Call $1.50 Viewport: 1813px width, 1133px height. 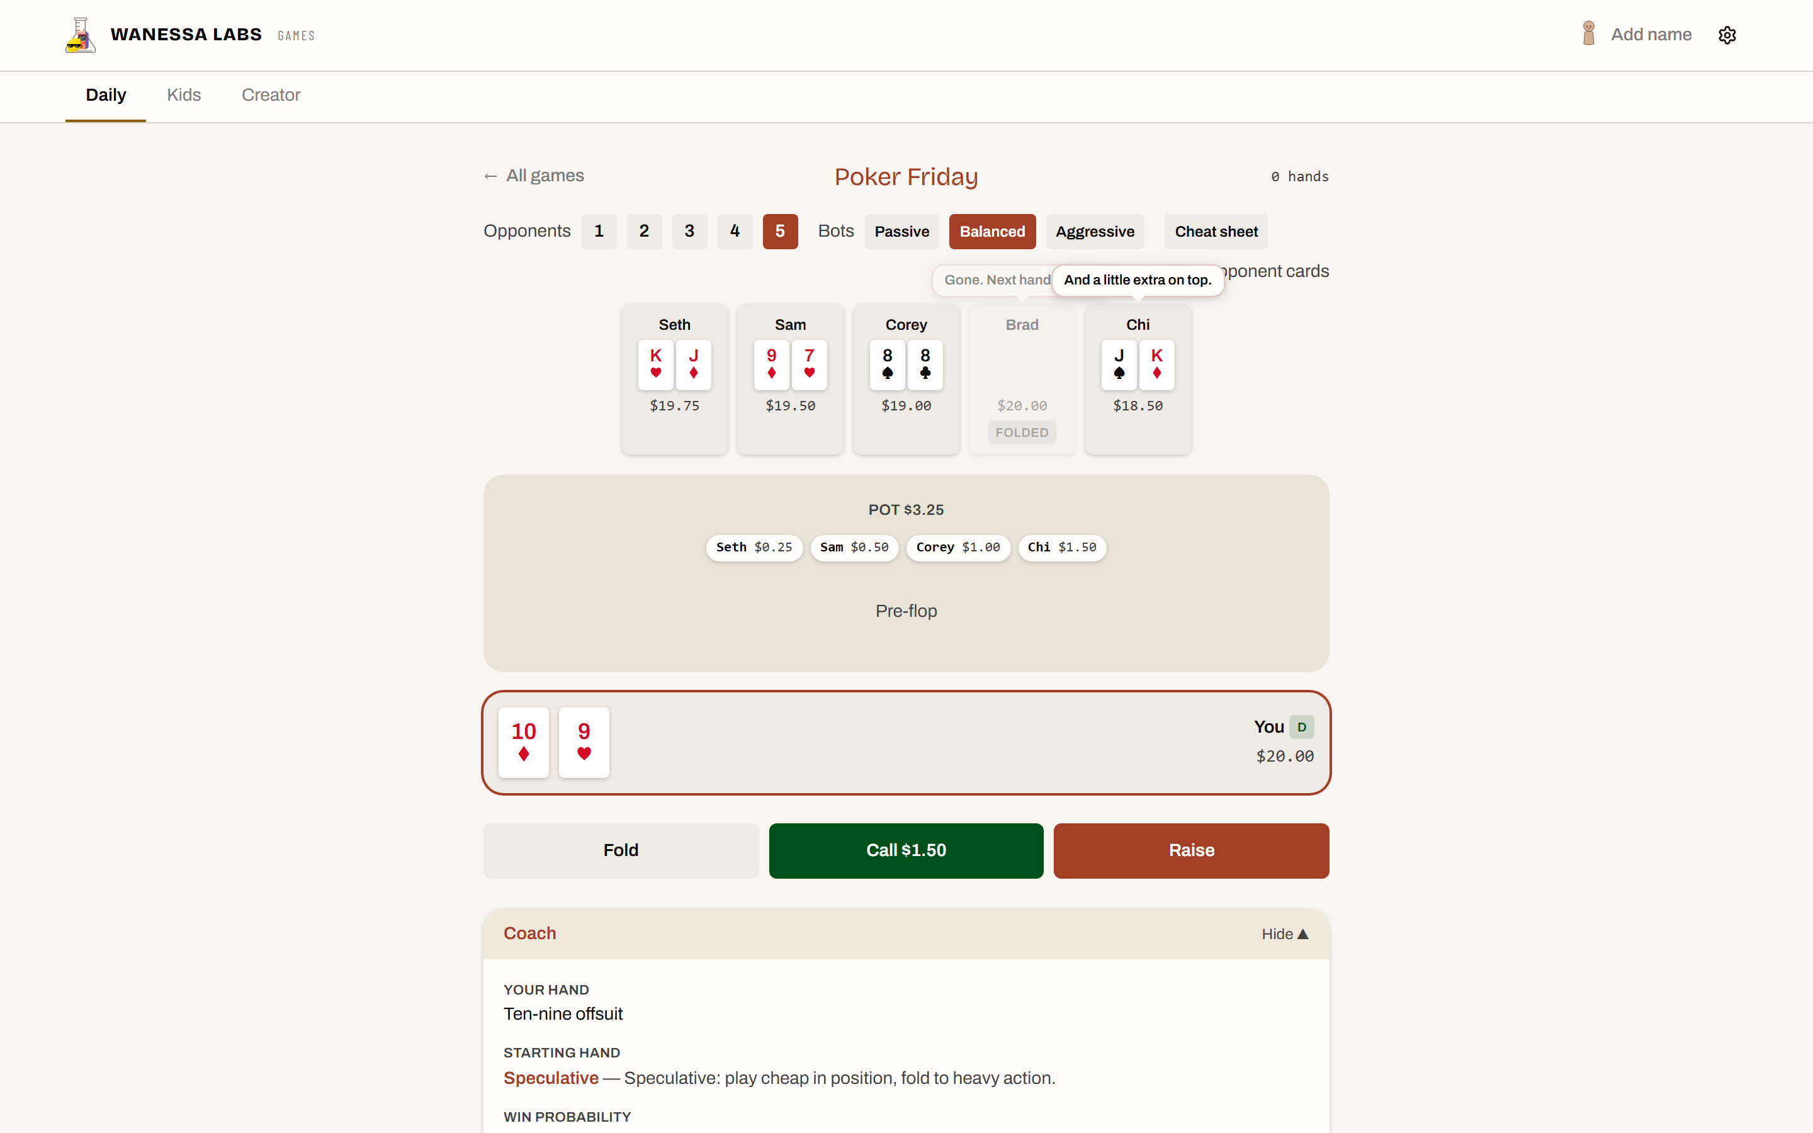tap(906, 850)
